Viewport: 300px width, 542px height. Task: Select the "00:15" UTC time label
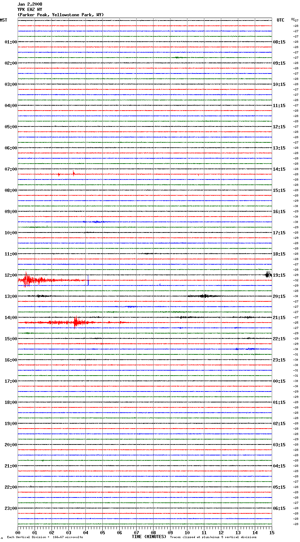279,381
